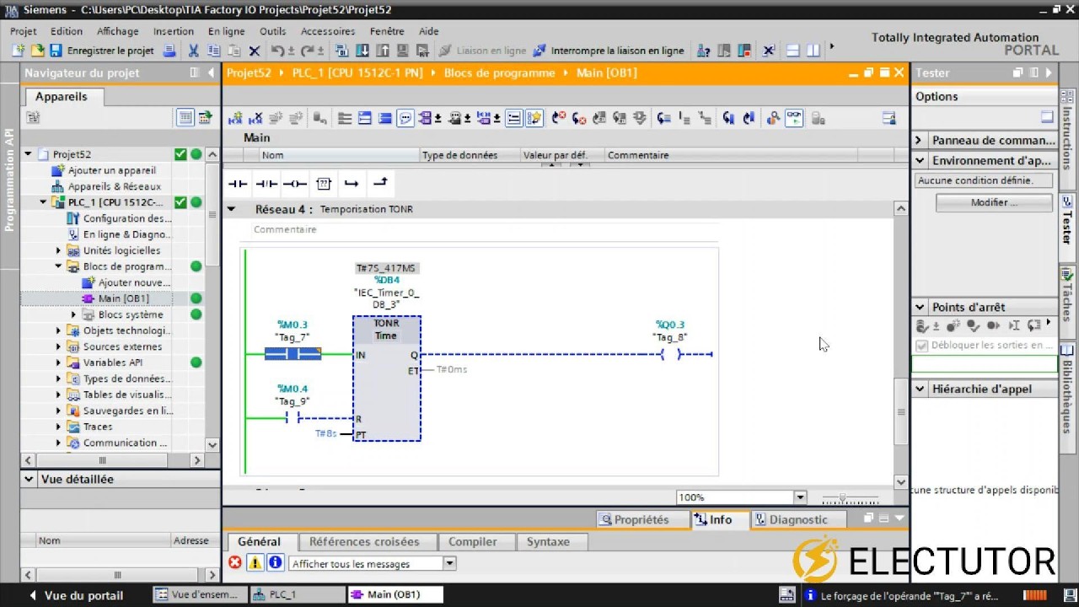Open the zoom level 100% dropdown
The width and height of the screenshot is (1079, 607).
pyautogui.click(x=801, y=497)
